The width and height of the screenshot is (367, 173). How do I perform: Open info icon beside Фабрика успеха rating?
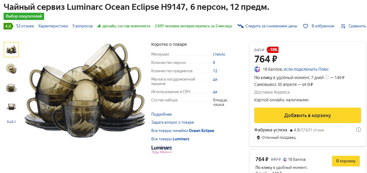point(359,130)
